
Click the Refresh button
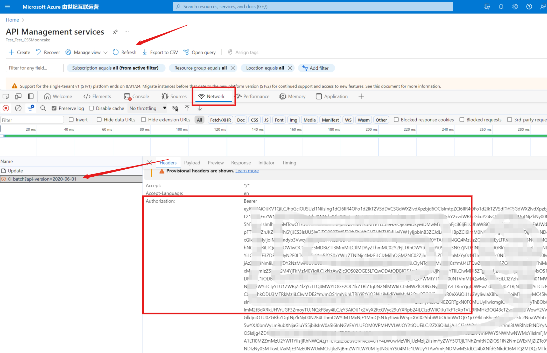125,52
